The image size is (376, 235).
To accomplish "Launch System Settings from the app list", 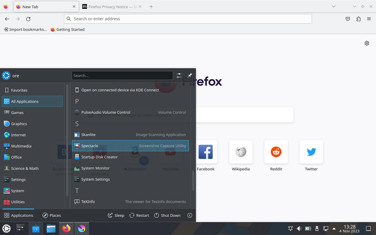I will [x=130, y=179].
